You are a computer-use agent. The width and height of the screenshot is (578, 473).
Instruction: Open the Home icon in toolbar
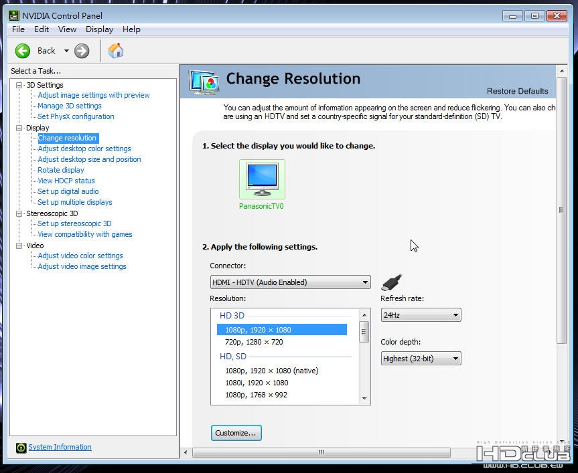(116, 51)
